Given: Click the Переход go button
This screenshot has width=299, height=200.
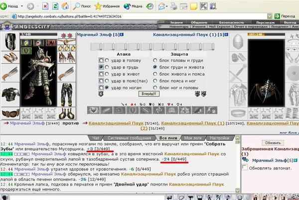Looking at the screenshot, I should coord(285,16).
